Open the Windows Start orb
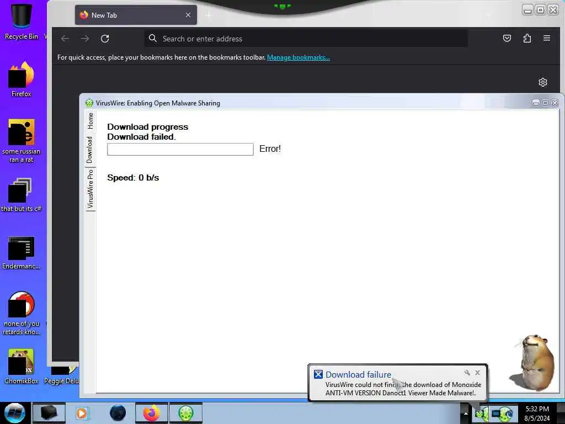Viewport: 565px width, 424px height. point(14,413)
